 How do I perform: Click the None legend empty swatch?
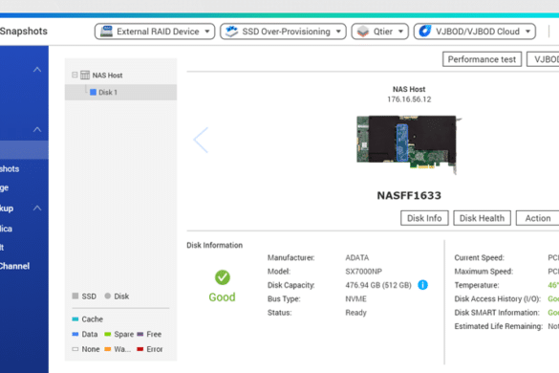coord(75,349)
